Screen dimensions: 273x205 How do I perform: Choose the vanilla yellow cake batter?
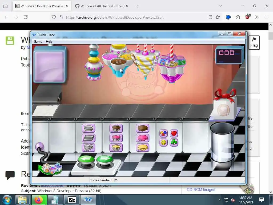(x=116, y=148)
